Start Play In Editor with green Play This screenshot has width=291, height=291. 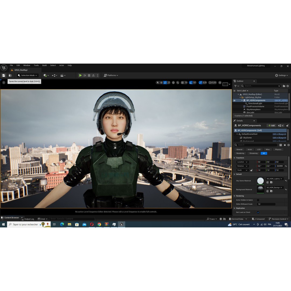coord(80,75)
